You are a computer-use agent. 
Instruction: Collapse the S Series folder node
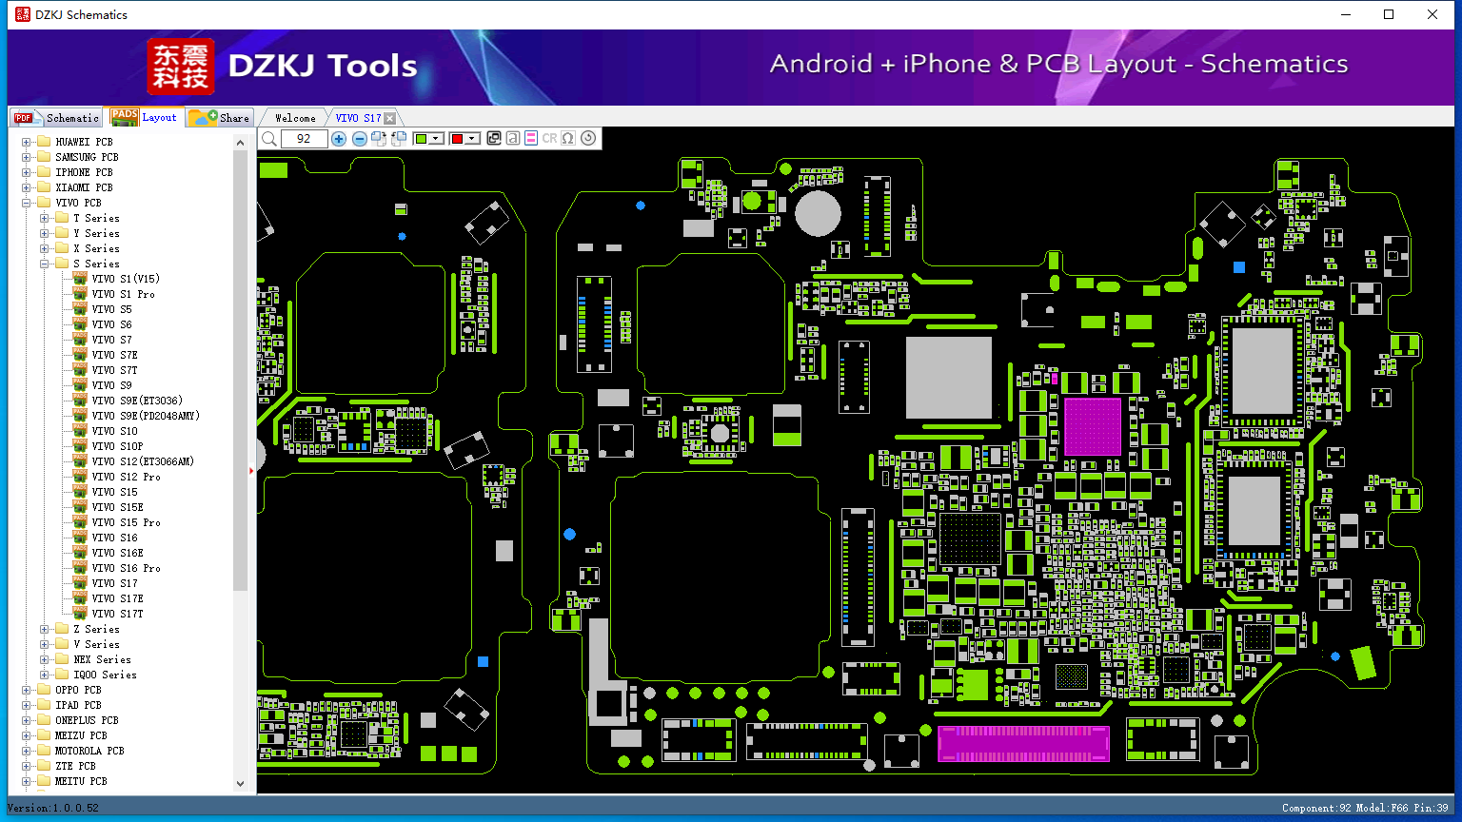(45, 264)
